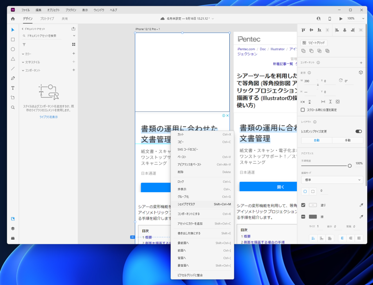The height and width of the screenshot is (285, 373).
Task: Switch assets to grid view
Action: tap(74, 44)
